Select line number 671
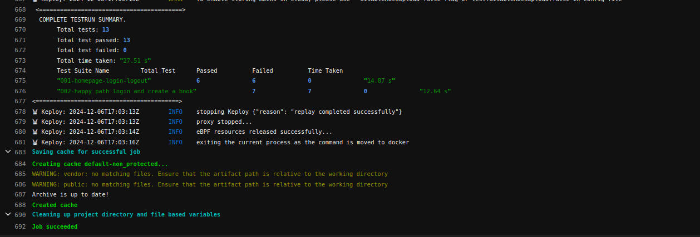 pos(21,40)
